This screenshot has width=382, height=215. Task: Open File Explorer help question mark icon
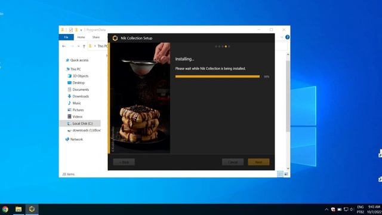click(287, 37)
